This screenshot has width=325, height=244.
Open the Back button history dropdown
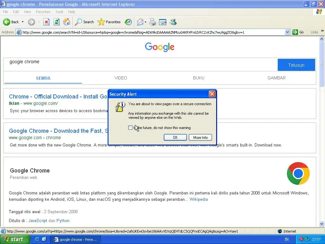click(23, 22)
